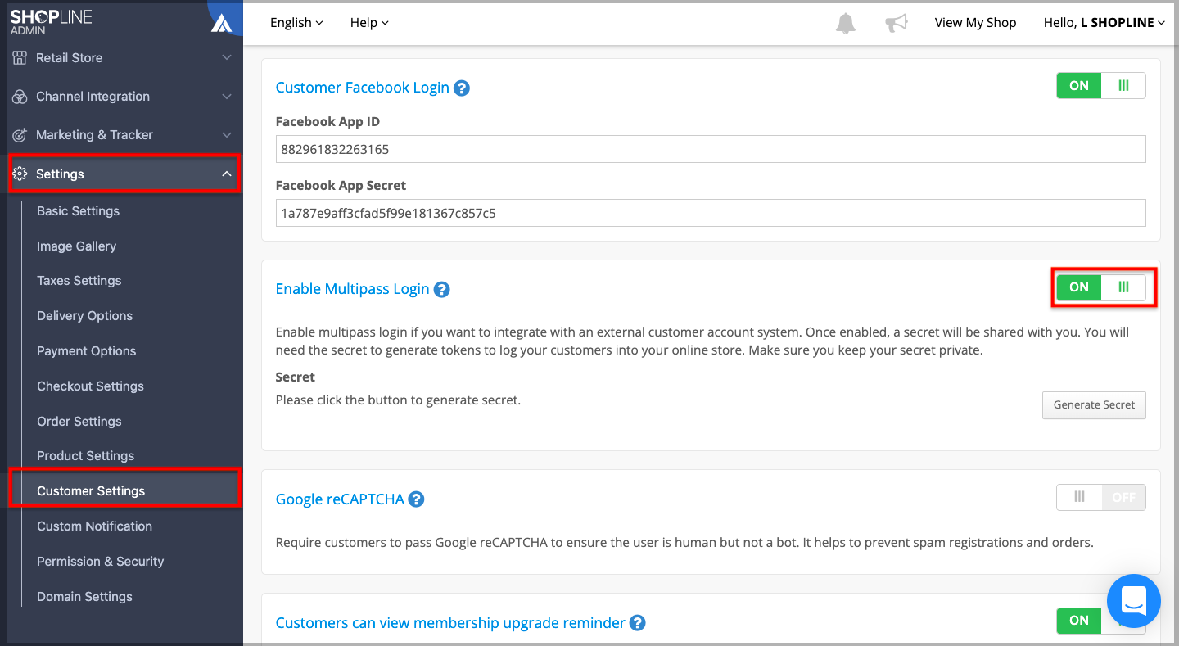This screenshot has width=1179, height=646.
Task: Click the Facebook App Secret field
Action: coord(711,213)
